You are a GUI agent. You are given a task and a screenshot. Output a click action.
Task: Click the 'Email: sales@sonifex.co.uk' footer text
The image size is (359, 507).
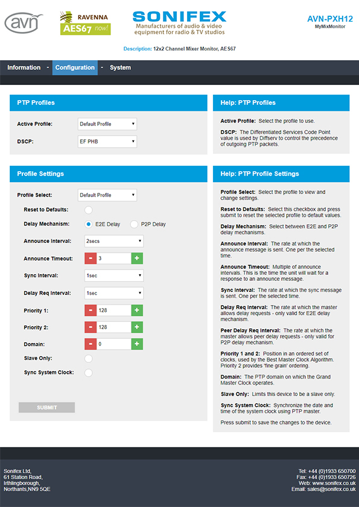tap(323, 490)
